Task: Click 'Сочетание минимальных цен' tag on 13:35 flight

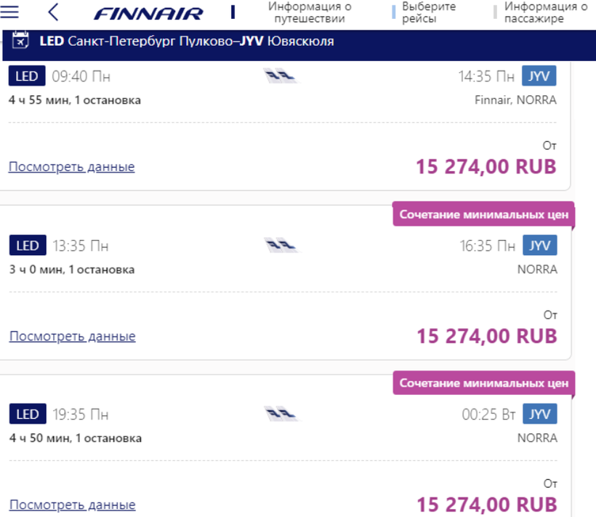Action: point(483,215)
